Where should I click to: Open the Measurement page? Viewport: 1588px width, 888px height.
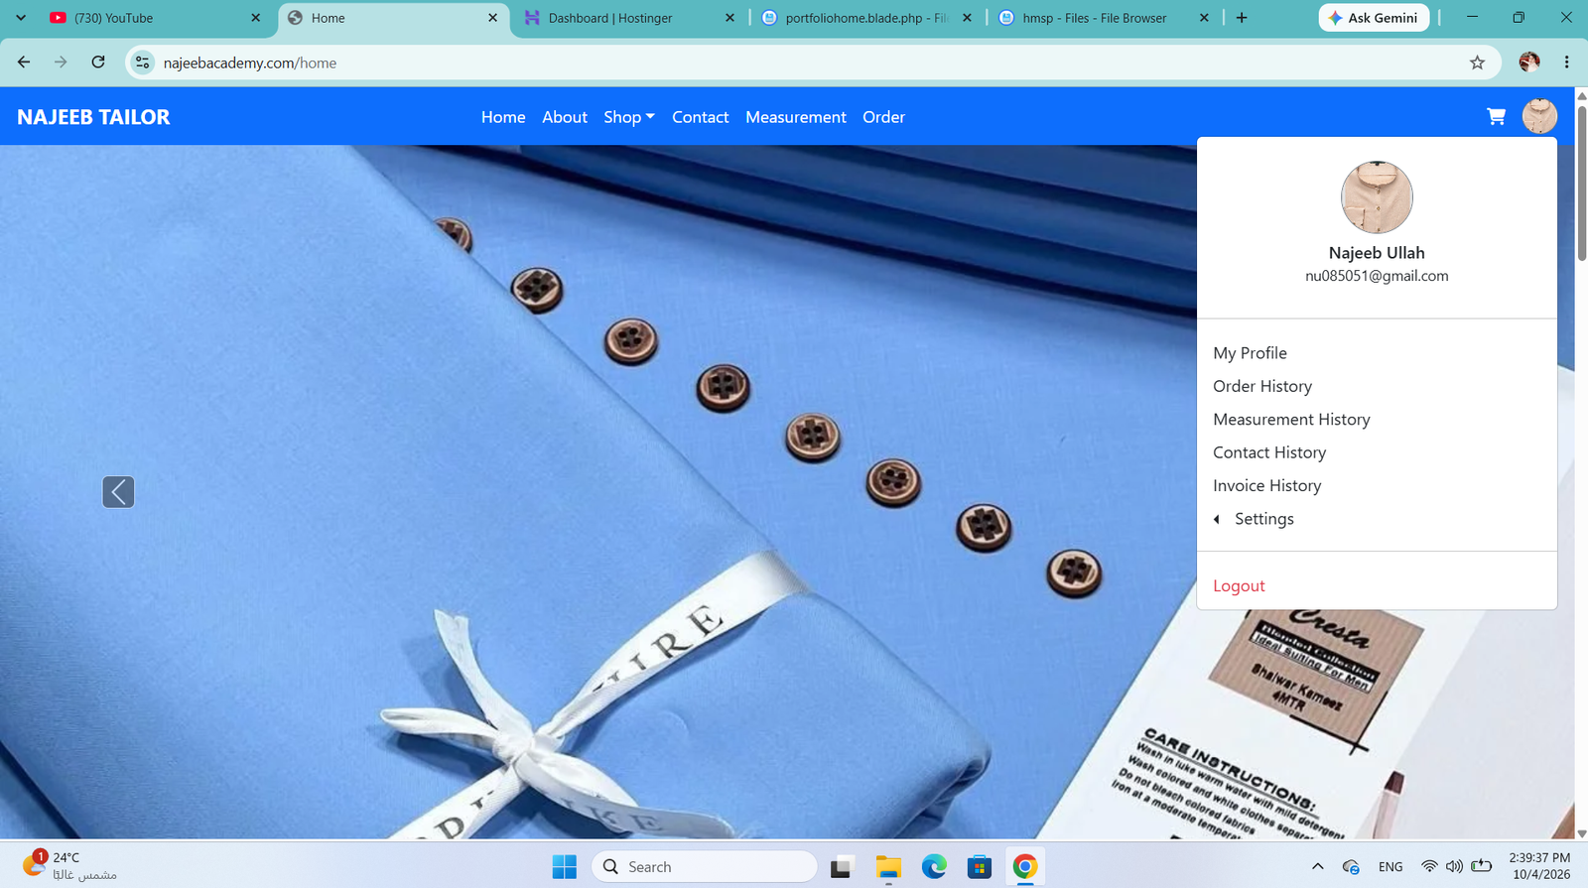796,117
